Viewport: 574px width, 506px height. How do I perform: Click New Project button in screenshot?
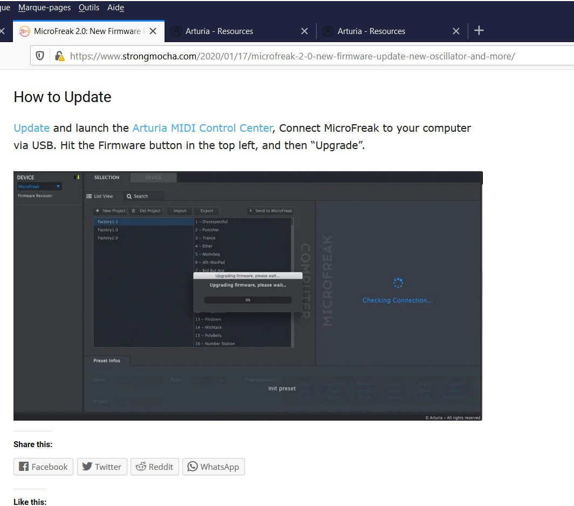[111, 211]
